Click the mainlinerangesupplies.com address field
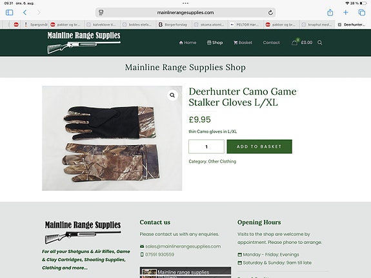This screenshot has width=371, height=278. tap(185, 12)
